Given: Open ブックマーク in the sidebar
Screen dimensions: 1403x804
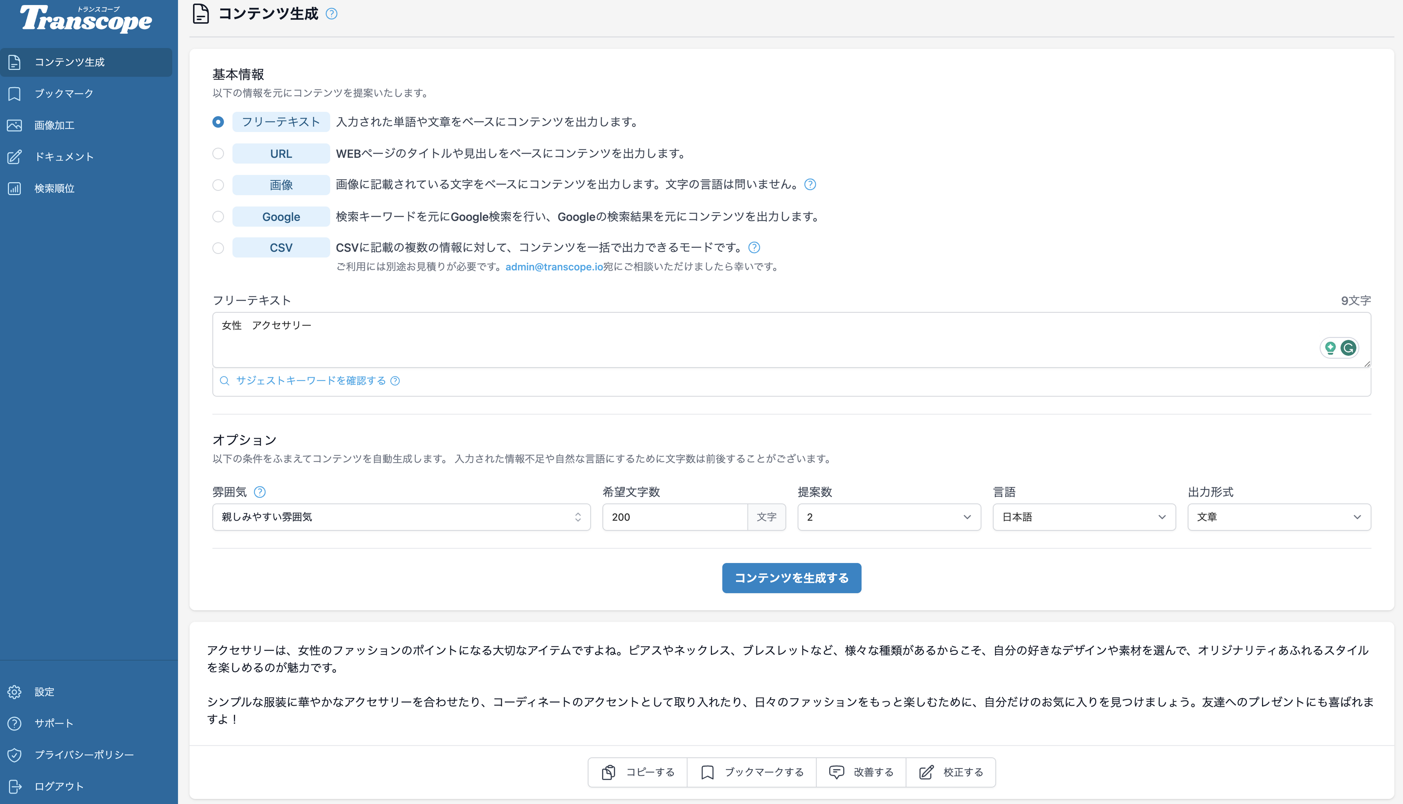Looking at the screenshot, I should [x=64, y=94].
